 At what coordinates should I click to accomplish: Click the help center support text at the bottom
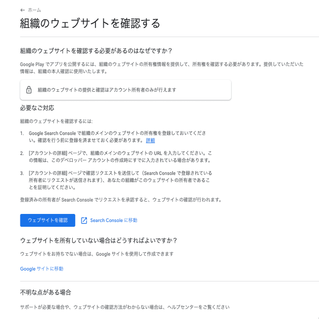pyautogui.click(x=125, y=307)
